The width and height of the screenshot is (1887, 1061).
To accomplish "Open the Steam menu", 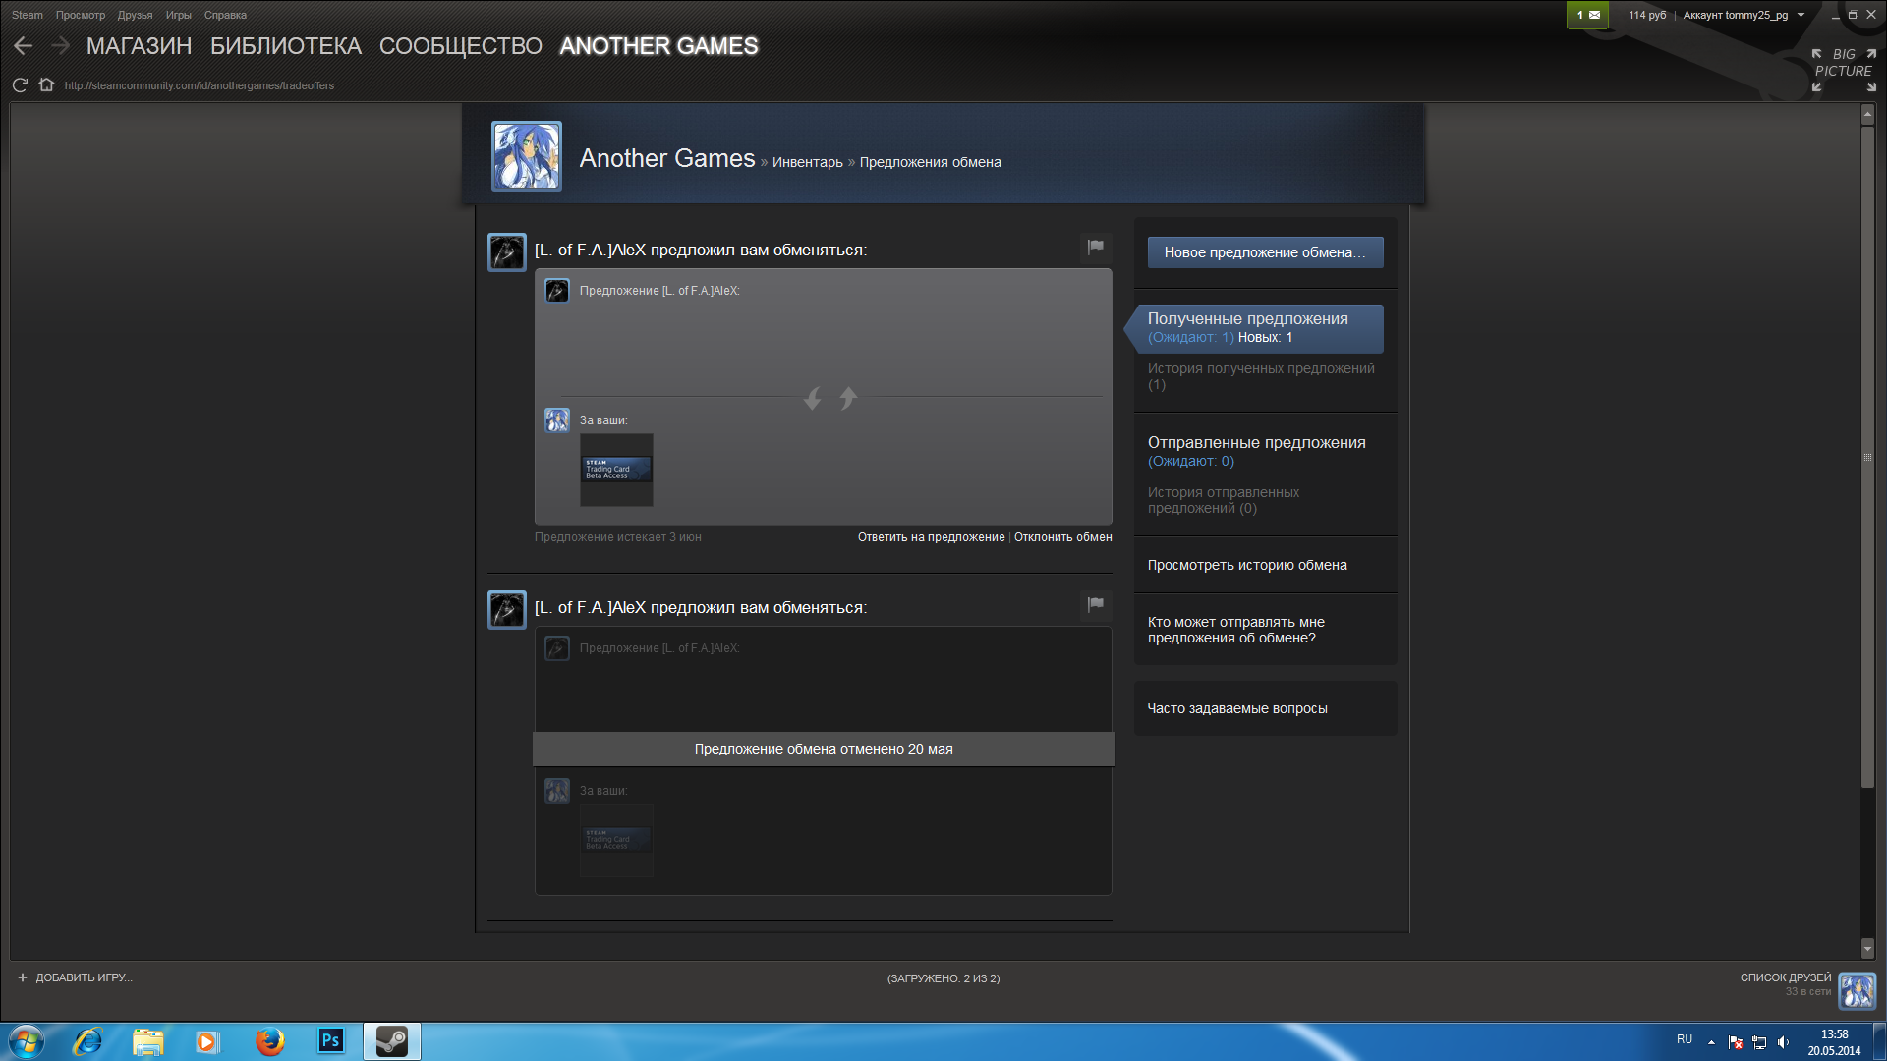I will 28,15.
